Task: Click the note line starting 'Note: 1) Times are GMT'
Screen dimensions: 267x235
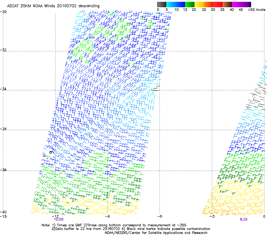Action: tap(114, 225)
